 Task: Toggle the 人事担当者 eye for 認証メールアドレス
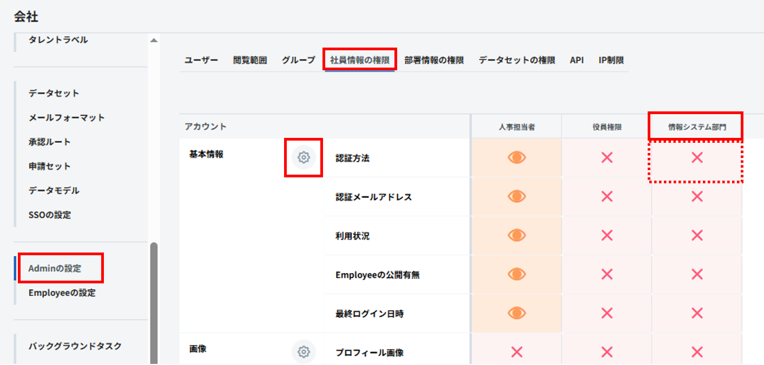pyautogui.click(x=517, y=196)
